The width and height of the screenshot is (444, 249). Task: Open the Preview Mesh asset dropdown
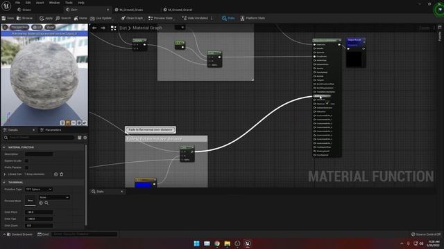[x=54, y=197]
